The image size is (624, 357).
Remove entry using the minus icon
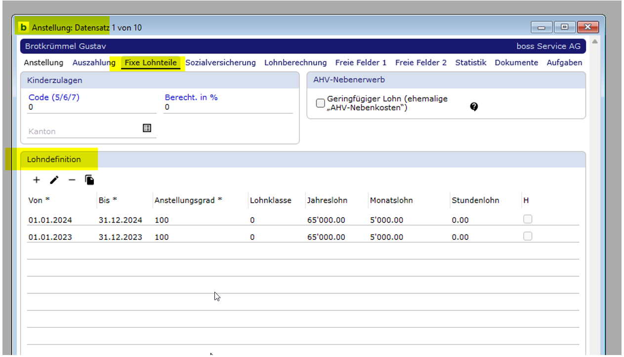(72, 180)
